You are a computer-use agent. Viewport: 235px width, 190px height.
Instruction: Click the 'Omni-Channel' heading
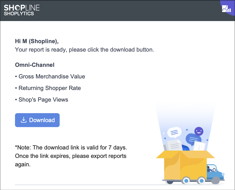(35, 65)
